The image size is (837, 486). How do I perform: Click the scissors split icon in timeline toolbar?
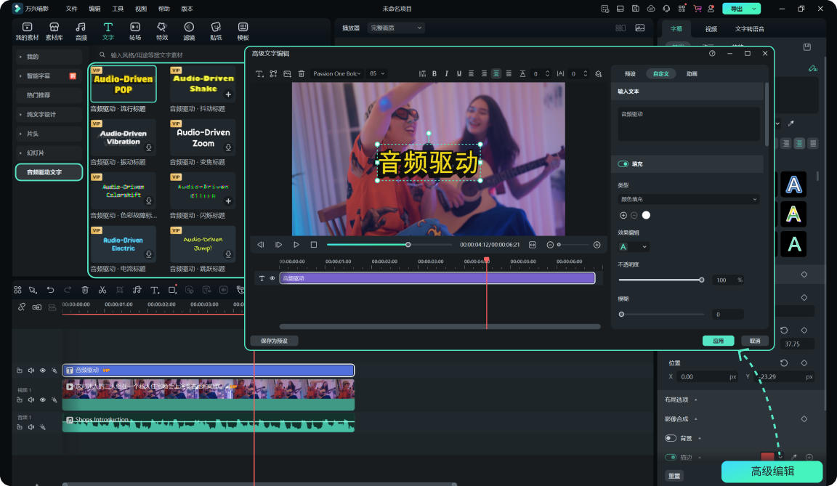(102, 290)
